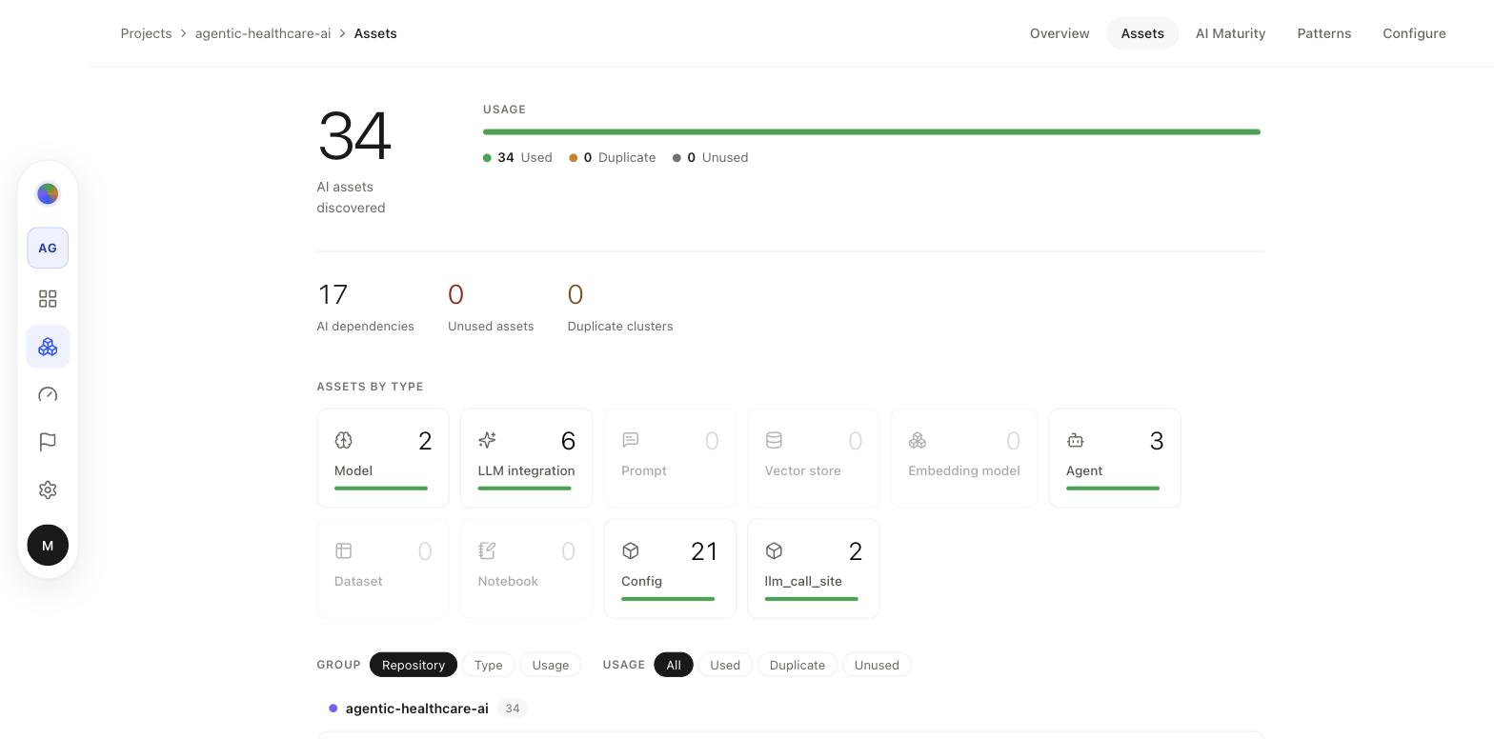Switch to the Overview tab
Viewport: 1494px width, 739px height.
point(1060,33)
